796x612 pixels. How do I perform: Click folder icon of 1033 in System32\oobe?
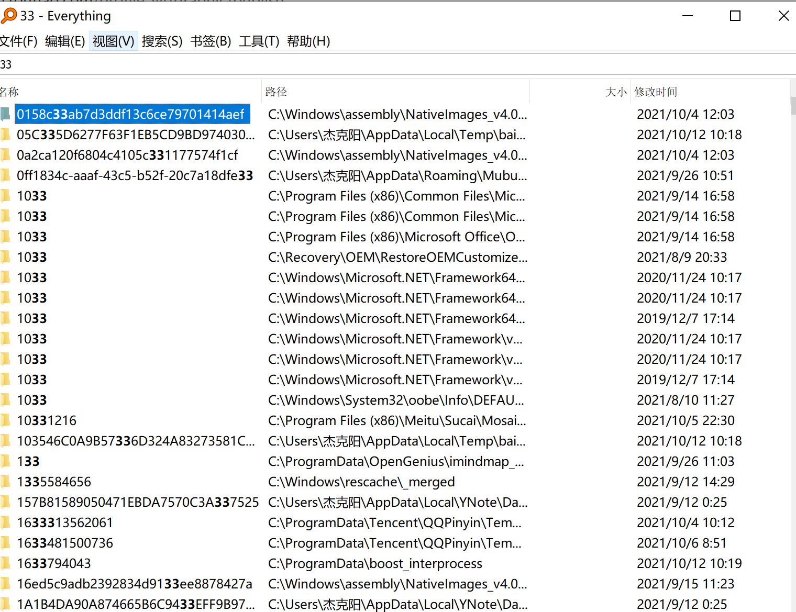pos(6,400)
